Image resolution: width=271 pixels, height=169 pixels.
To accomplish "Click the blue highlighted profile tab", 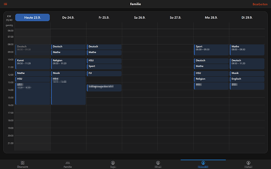I will [203, 164].
